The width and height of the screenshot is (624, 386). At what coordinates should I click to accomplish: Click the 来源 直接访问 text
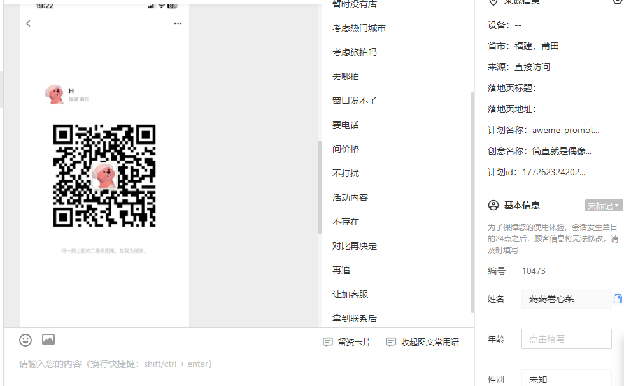[x=519, y=68]
